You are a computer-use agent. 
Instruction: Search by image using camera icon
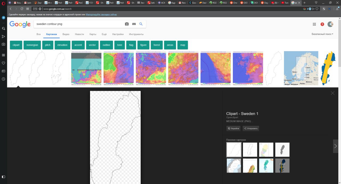click(127, 24)
